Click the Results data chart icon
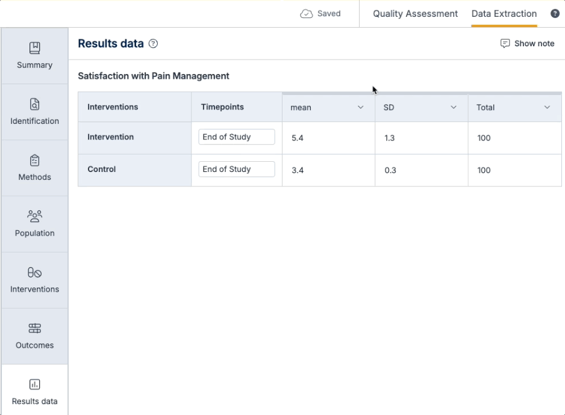Image resolution: width=565 pixels, height=415 pixels. 35,384
